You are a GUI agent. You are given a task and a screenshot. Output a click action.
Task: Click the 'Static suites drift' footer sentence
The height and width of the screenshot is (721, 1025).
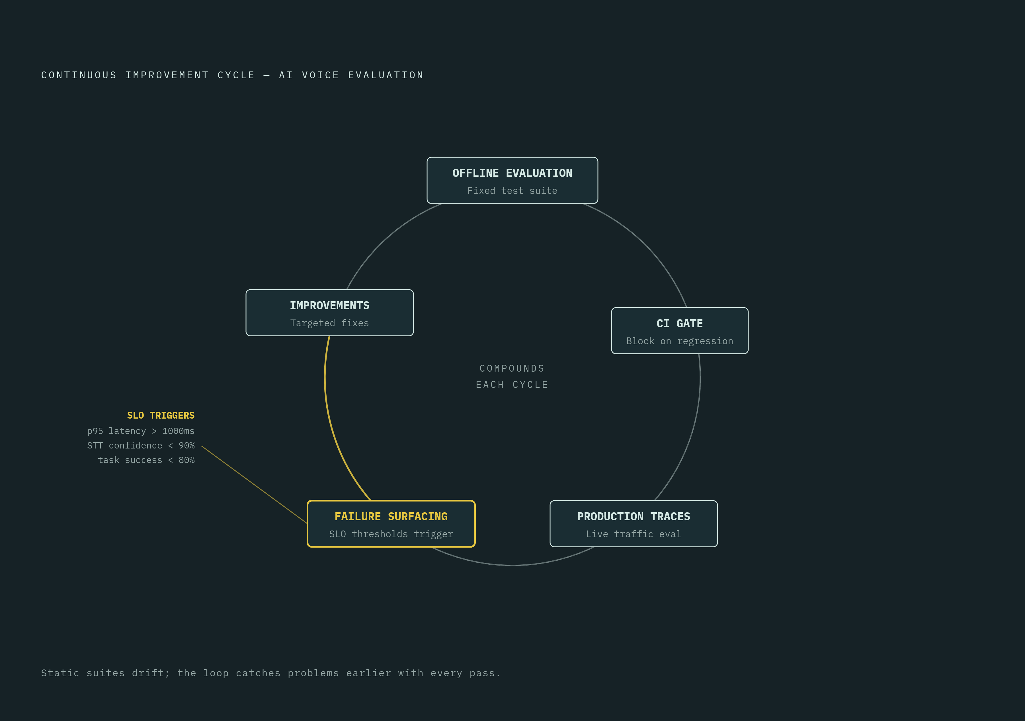tap(270, 673)
